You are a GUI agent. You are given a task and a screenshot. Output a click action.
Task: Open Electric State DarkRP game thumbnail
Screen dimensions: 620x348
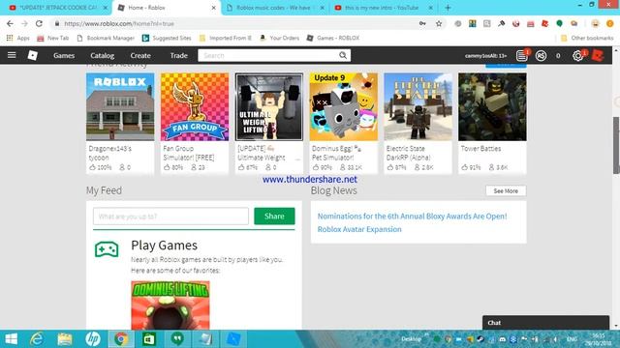point(418,106)
